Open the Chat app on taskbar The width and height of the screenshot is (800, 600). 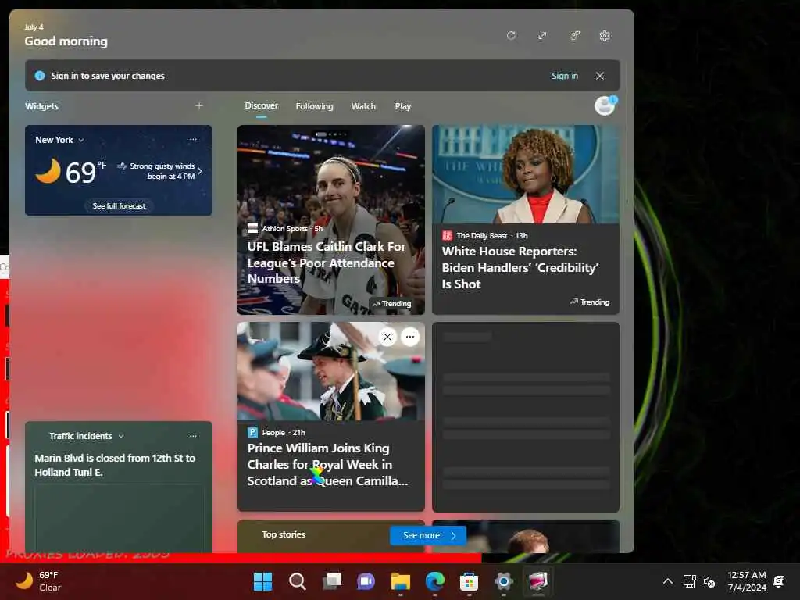366,581
